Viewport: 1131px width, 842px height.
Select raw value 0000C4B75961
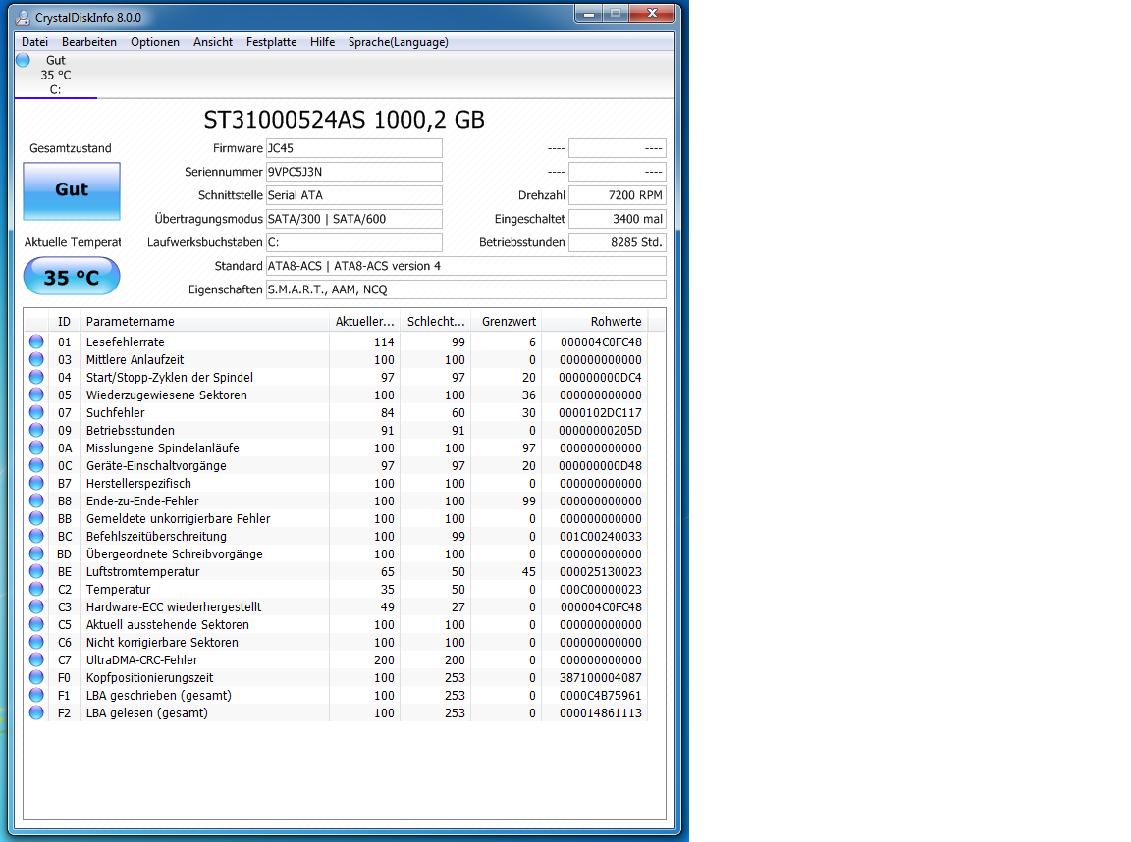point(600,695)
